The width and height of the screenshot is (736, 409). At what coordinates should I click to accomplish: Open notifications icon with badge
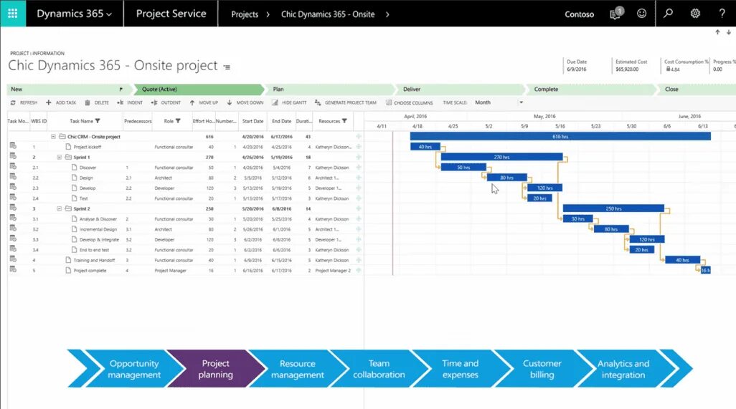coord(616,14)
